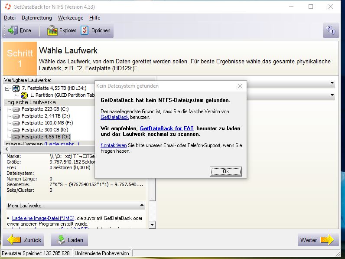Click the drive icon for K:
This screenshot has width=345, height=259.
(x=16, y=130)
